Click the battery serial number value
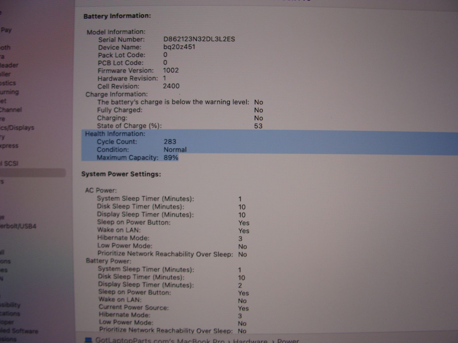 point(199,39)
